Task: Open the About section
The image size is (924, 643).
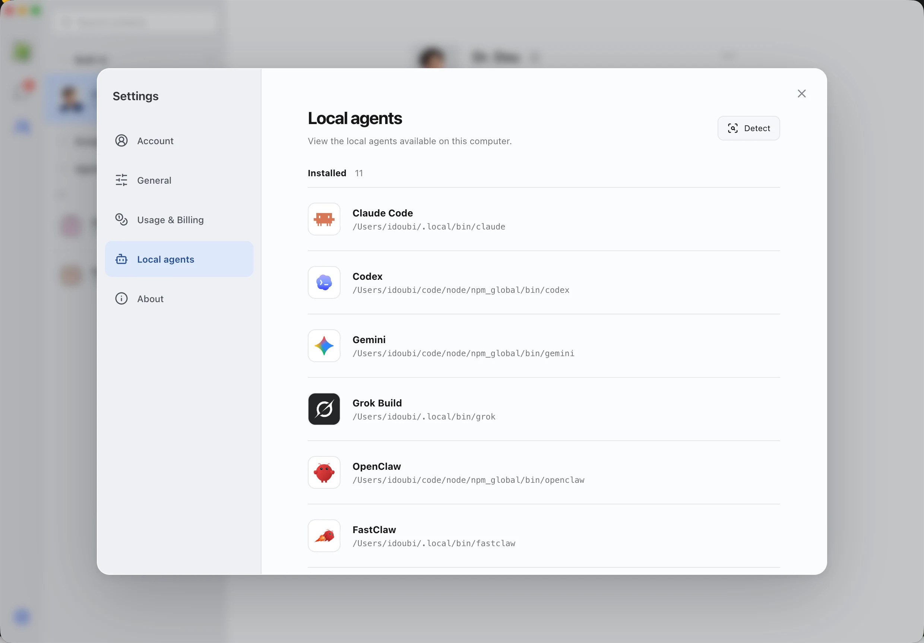Action: pos(179,298)
